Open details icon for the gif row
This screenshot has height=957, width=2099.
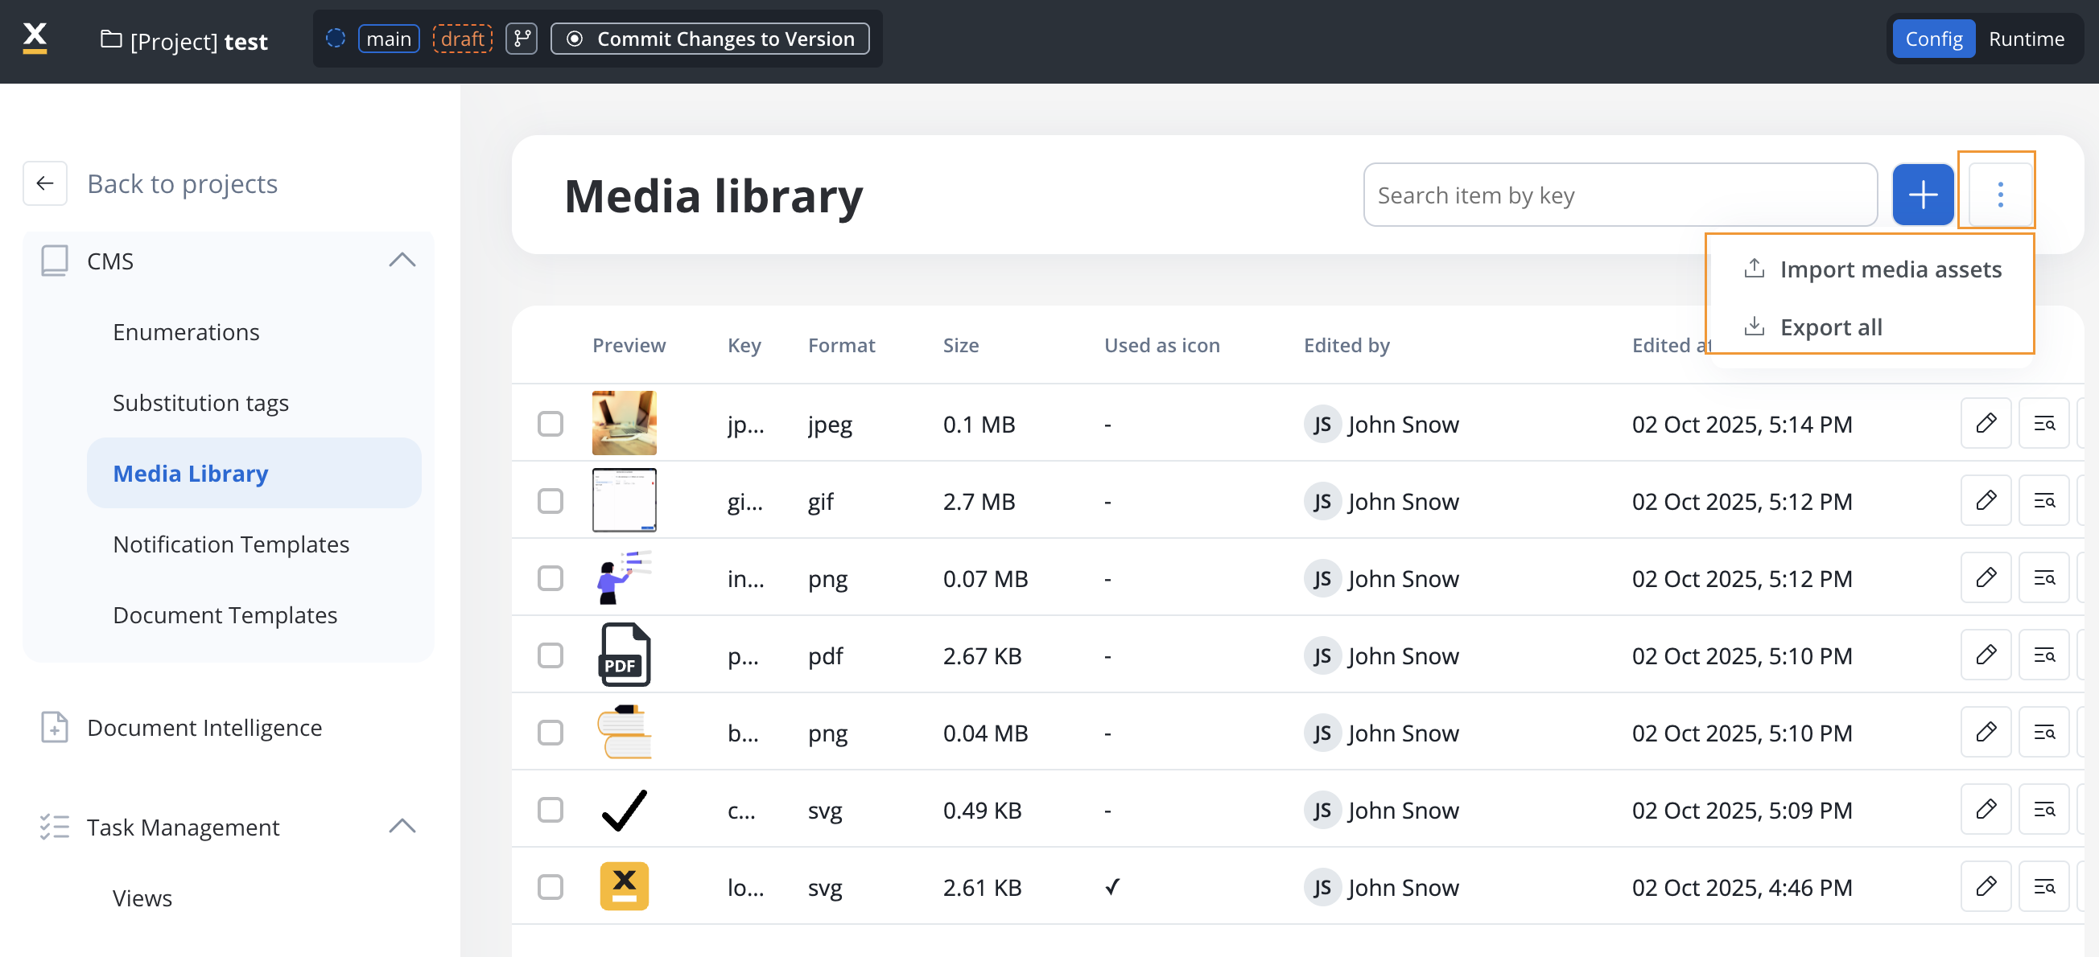click(x=2043, y=501)
